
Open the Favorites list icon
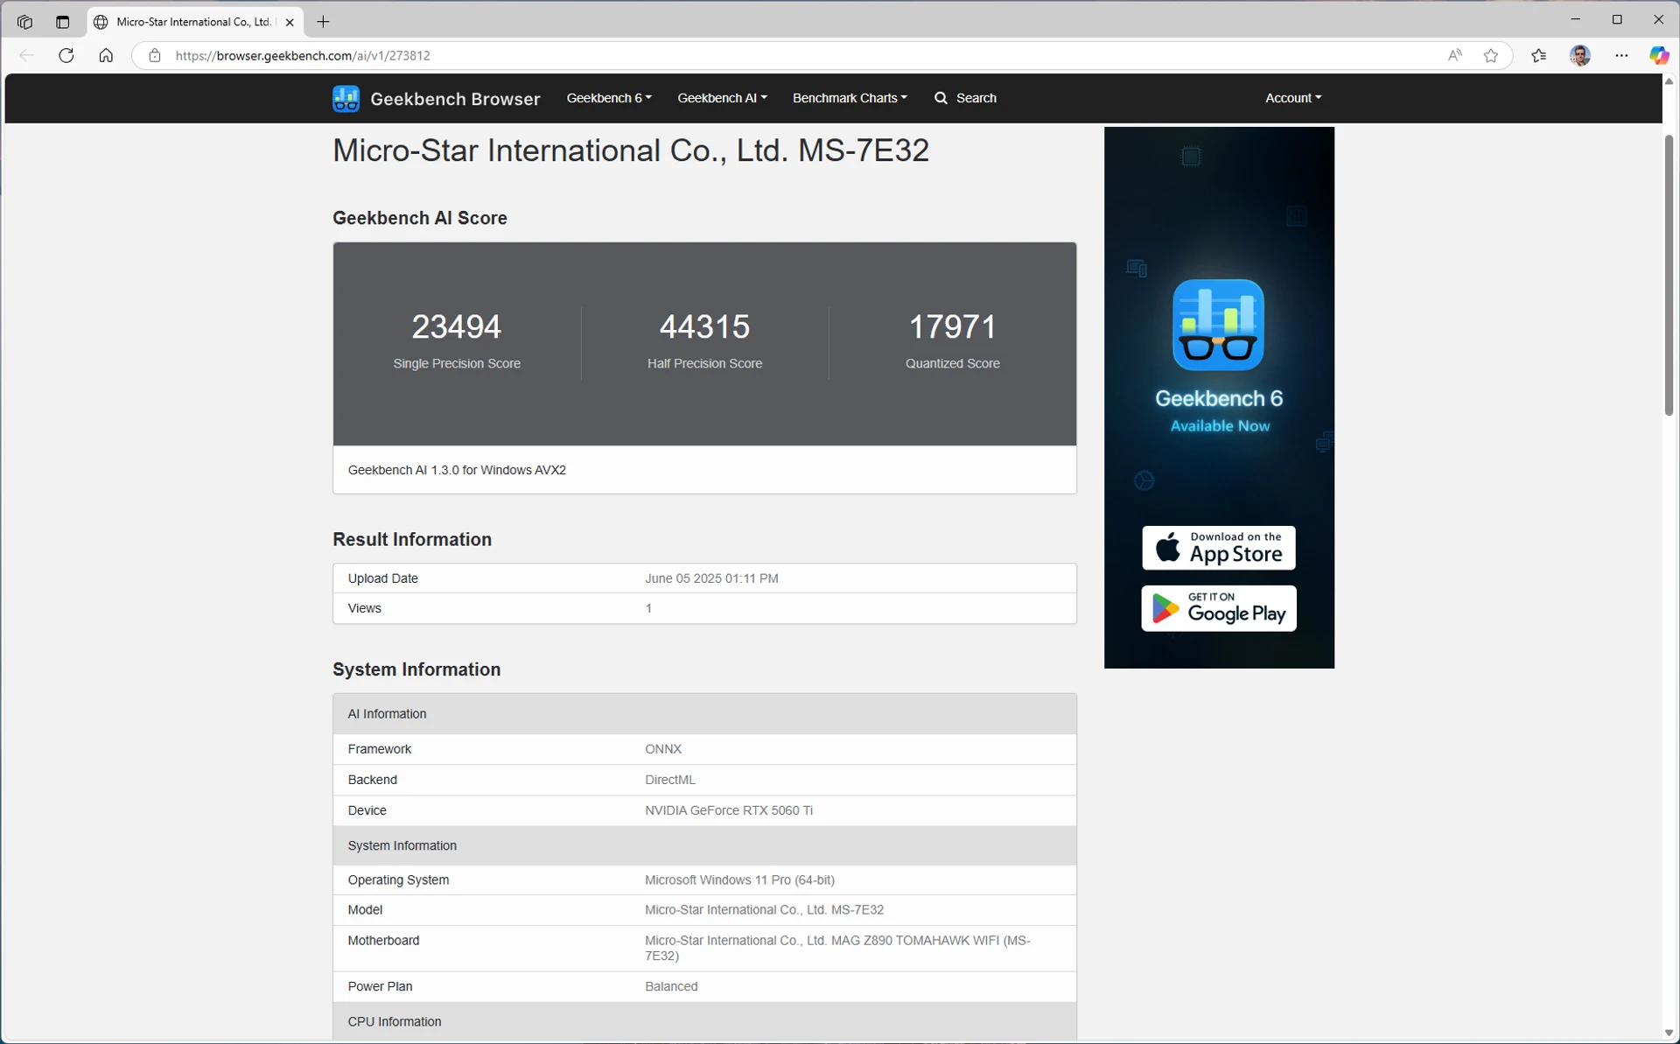1539,55
